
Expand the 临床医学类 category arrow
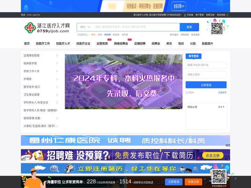click(x=57, y=63)
